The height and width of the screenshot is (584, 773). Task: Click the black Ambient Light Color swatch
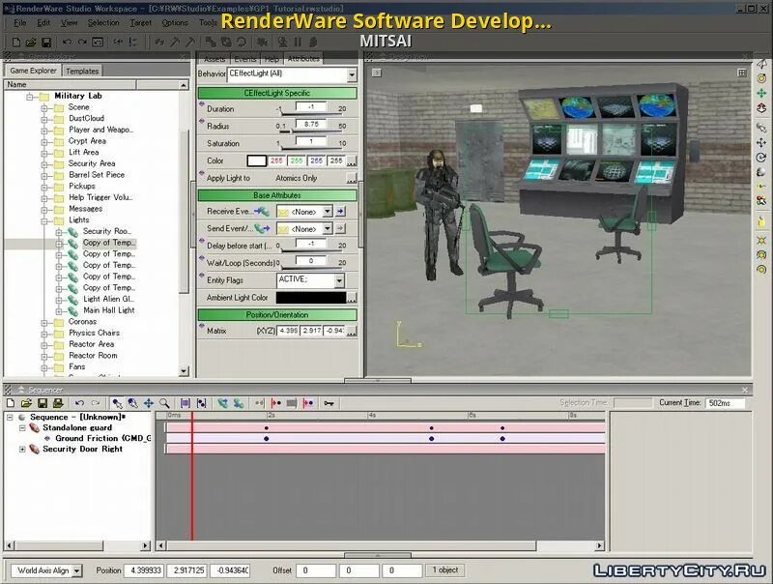click(x=311, y=298)
